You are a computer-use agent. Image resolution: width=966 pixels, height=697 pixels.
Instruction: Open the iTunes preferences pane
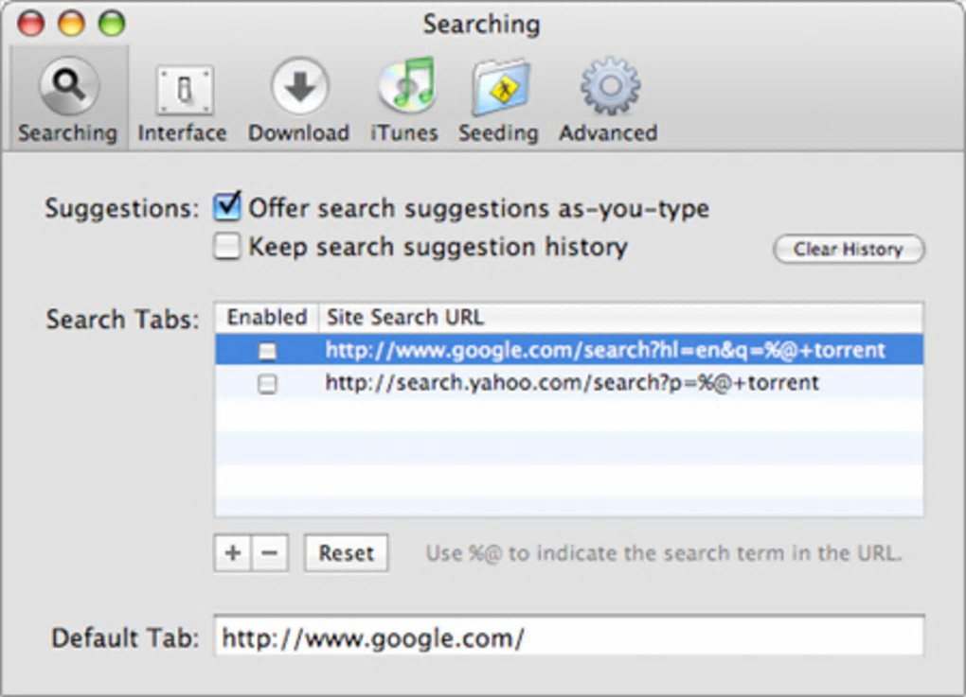click(x=404, y=99)
